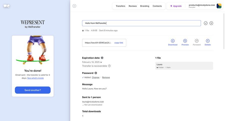Change the transfer password

click(x=95, y=77)
